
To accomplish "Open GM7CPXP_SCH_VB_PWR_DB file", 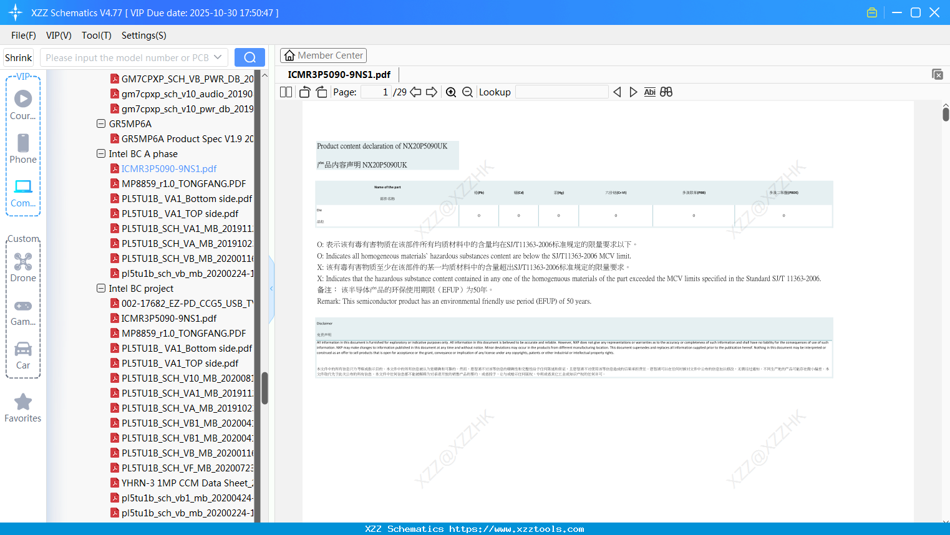I will click(182, 79).
